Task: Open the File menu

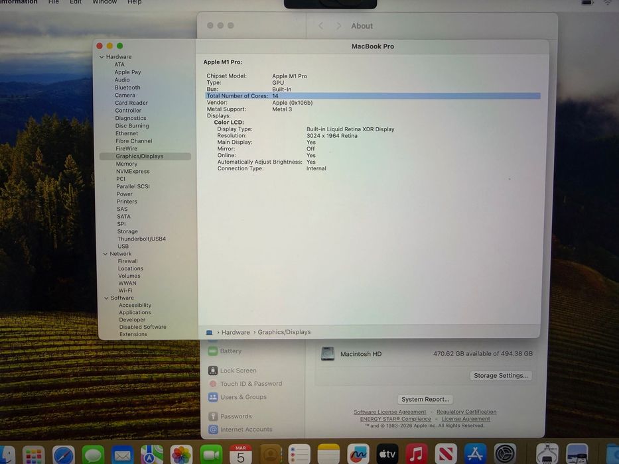Action: click(x=53, y=2)
